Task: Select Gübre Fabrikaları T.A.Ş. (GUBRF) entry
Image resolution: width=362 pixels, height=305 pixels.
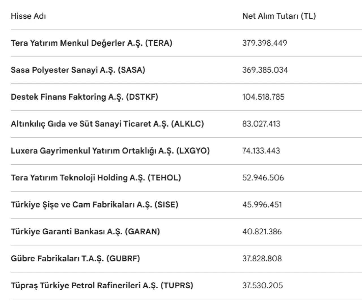Action: pos(75,258)
